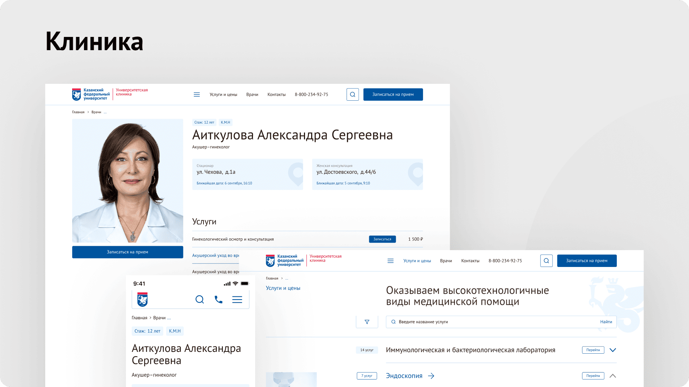Image resolution: width=689 pixels, height=387 pixels.
Task: Click Записаться for Гинекологический осмотр service
Action: point(383,239)
